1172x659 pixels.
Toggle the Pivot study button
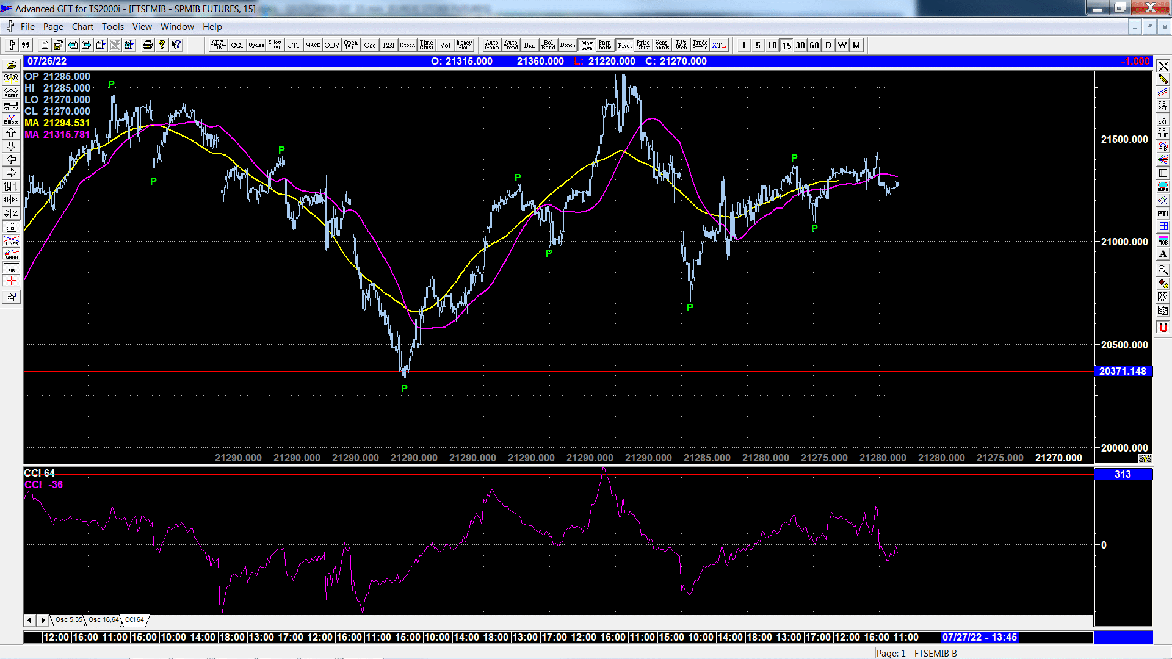(624, 45)
